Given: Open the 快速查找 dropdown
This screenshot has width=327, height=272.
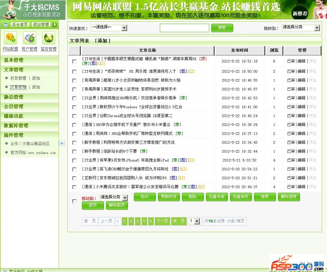Looking at the screenshot, I should point(124,28).
